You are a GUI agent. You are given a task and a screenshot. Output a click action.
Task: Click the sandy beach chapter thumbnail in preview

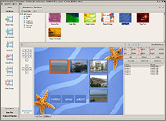point(98,96)
